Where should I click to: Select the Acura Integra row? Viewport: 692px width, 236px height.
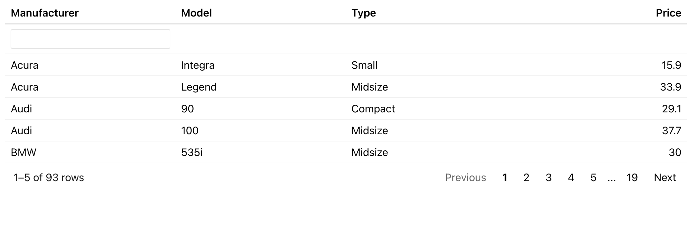pos(25,65)
